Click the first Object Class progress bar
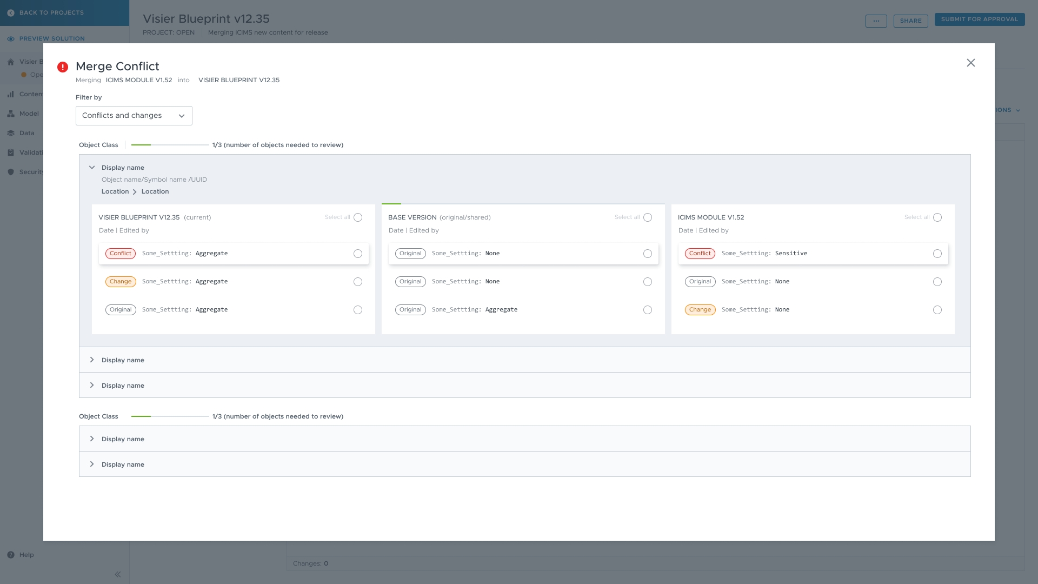 pyautogui.click(x=170, y=145)
